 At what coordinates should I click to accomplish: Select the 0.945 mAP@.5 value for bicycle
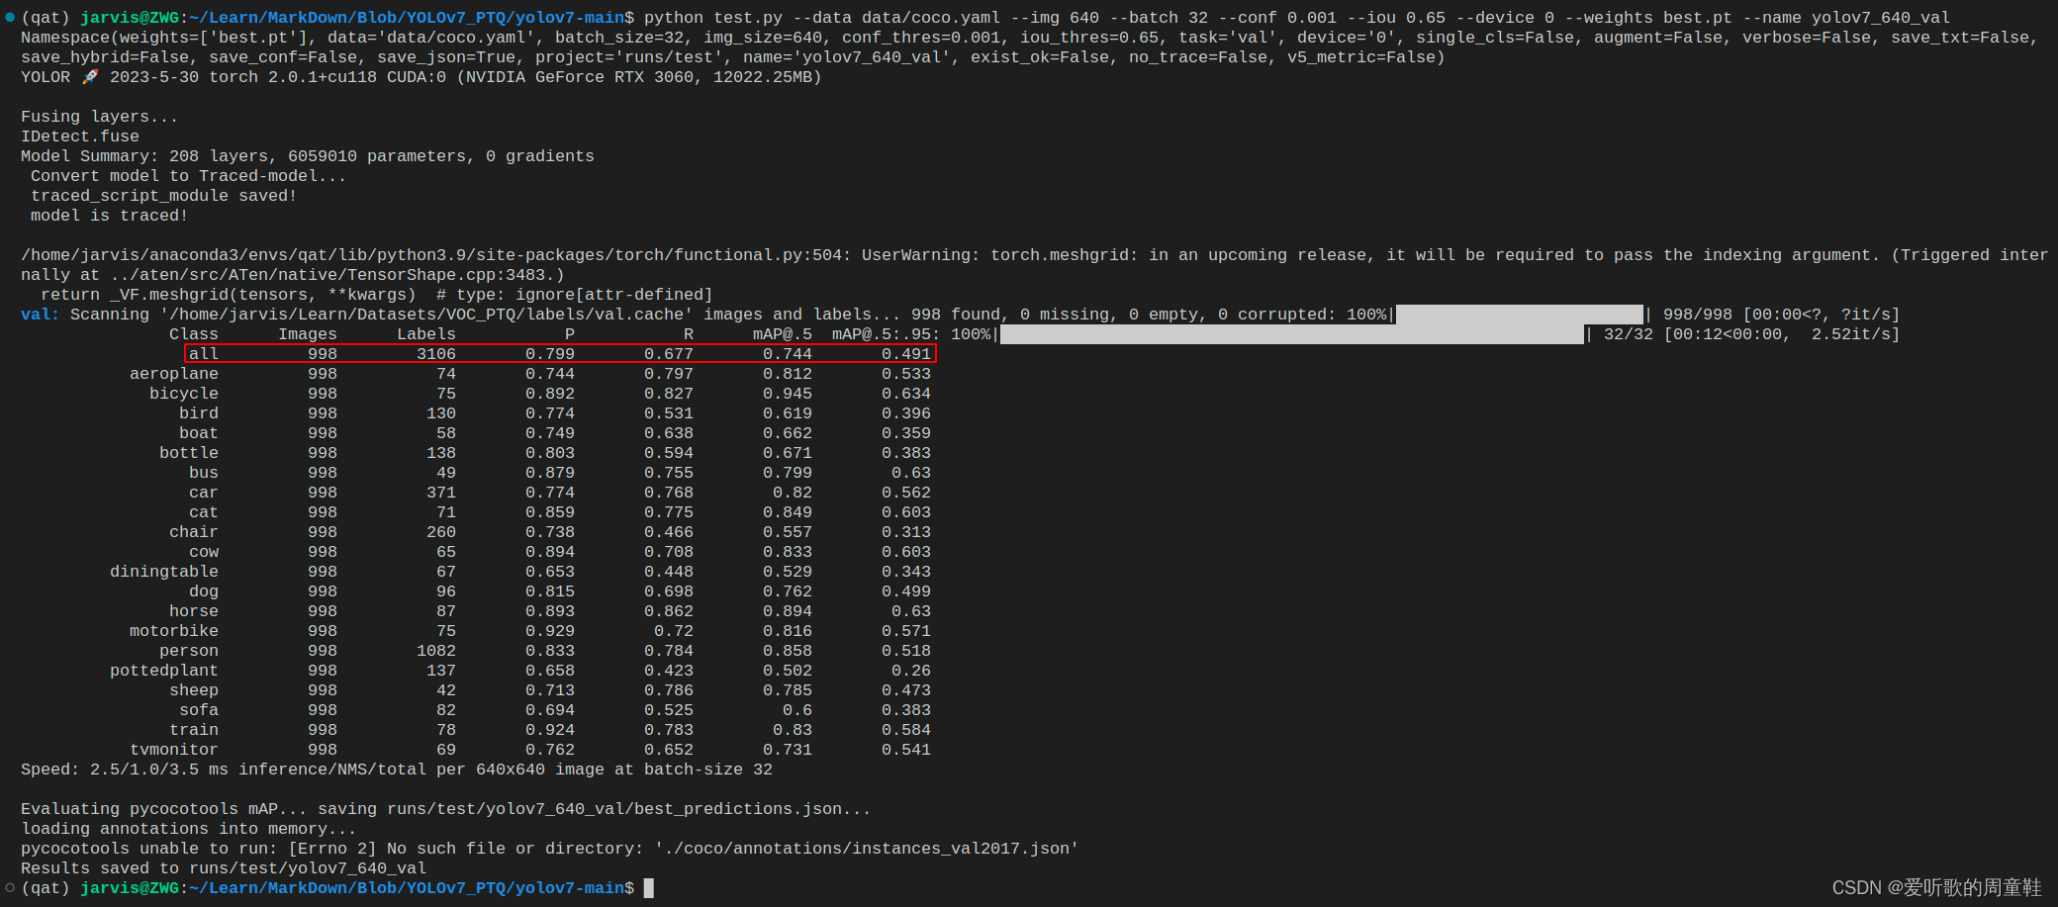[x=788, y=394]
